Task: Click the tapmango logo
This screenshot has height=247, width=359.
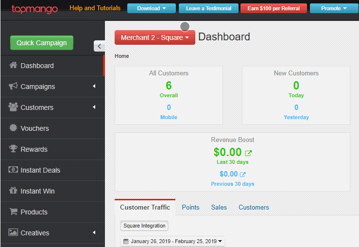Action: pyautogui.click(x=34, y=9)
